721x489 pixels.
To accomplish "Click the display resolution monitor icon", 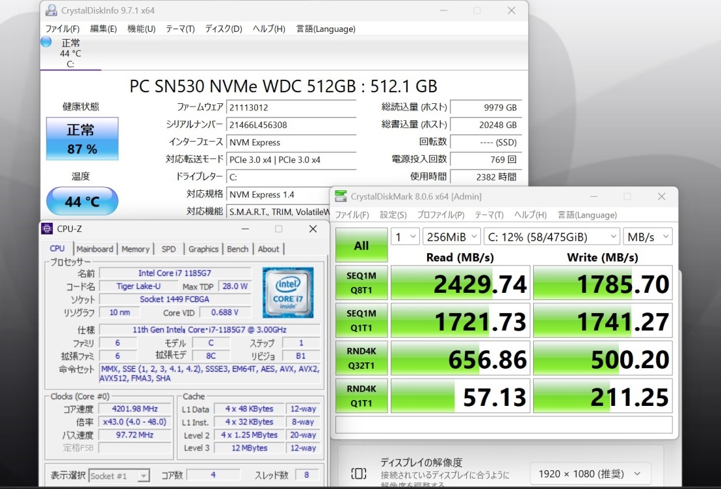I will (359, 473).
